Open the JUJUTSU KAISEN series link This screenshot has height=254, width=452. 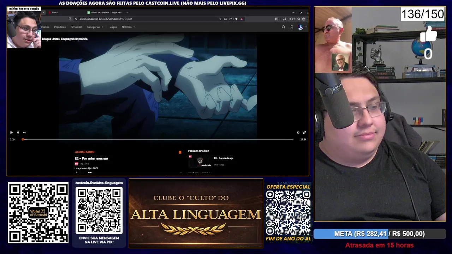(84, 152)
